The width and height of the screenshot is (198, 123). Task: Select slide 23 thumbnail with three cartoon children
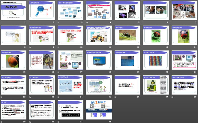coord(42,85)
